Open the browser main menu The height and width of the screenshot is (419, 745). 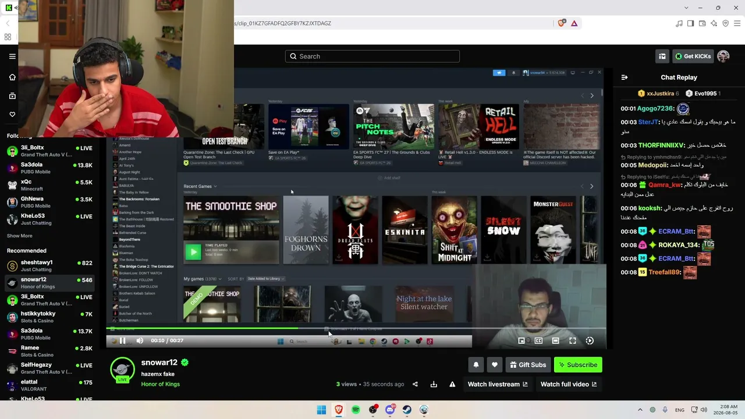tap(737, 23)
